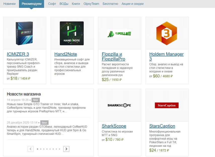The width and height of the screenshot is (215, 157).
Task: Click the блог tag on 28 декабря news
Action: [x=44, y=123]
